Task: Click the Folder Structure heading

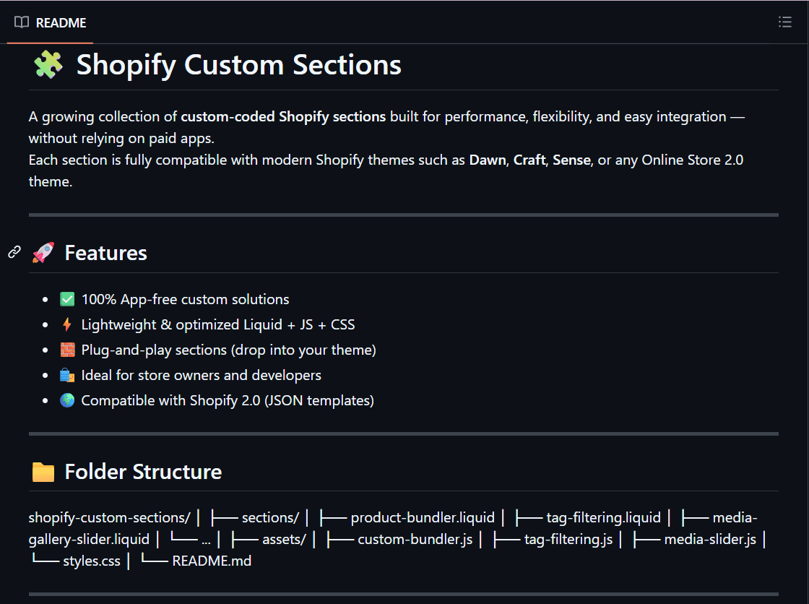Action: coord(142,471)
